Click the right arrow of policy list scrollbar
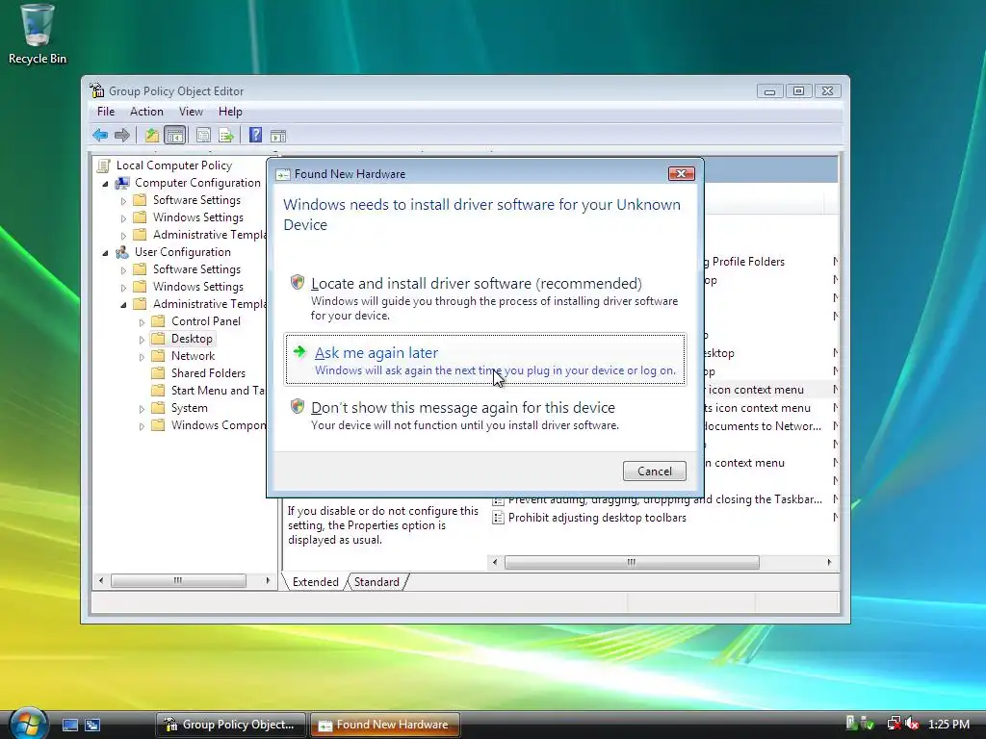986x739 pixels. (x=829, y=562)
